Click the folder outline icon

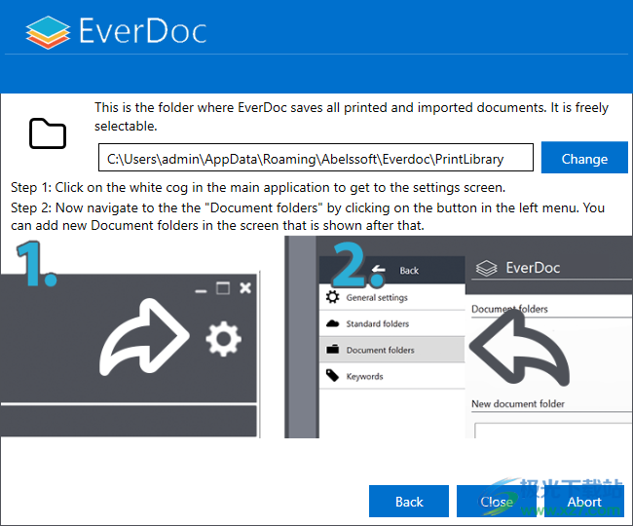(48, 133)
